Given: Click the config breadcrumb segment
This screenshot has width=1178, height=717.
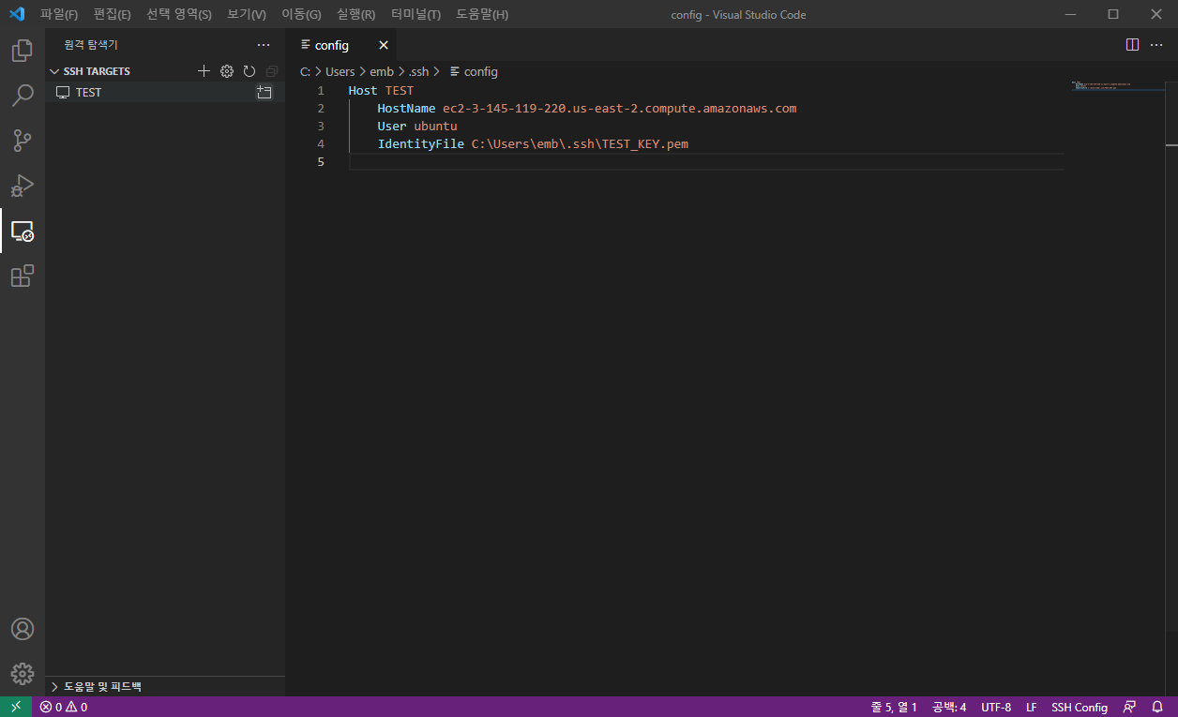Looking at the screenshot, I should (475, 71).
